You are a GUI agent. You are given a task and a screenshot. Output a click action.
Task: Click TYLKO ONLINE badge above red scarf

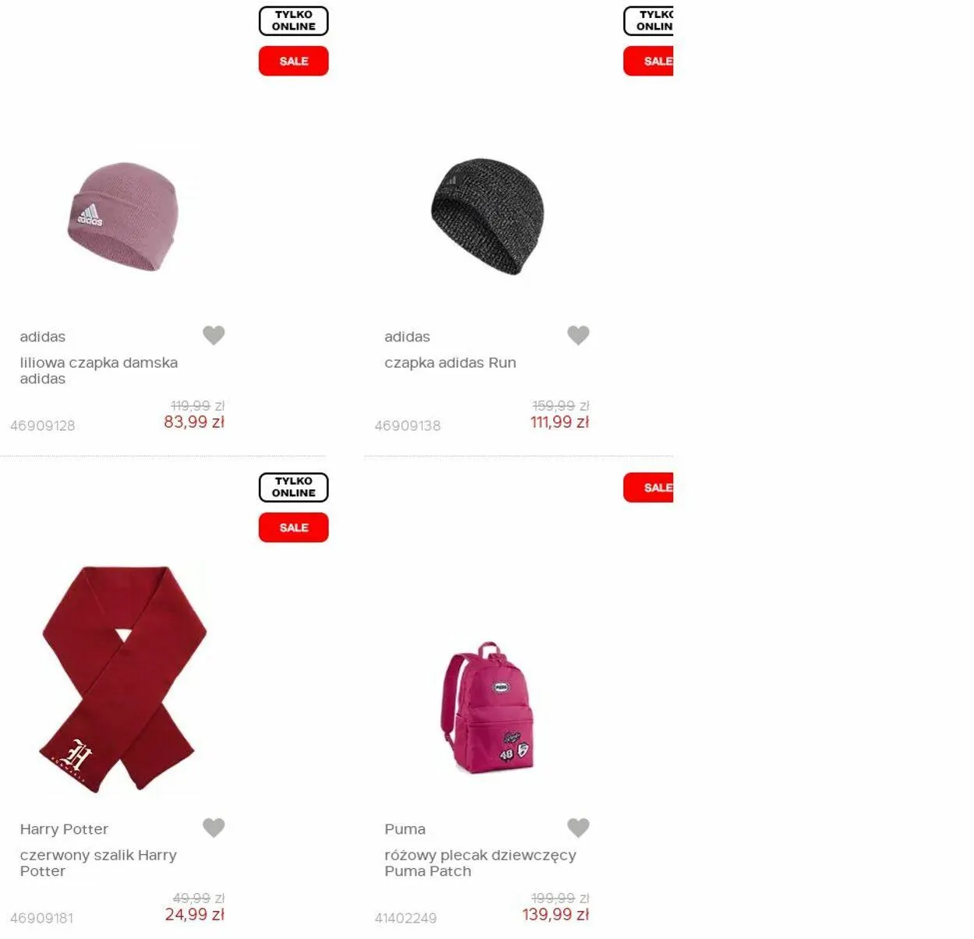(x=294, y=488)
